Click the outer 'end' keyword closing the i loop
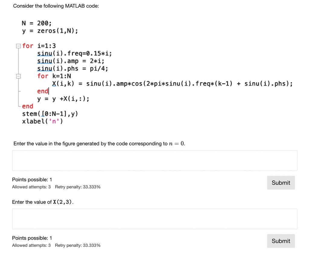This screenshot has height=277, width=309. pyautogui.click(x=27, y=106)
